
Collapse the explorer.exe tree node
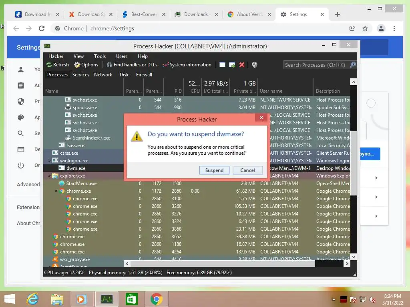click(x=49, y=176)
